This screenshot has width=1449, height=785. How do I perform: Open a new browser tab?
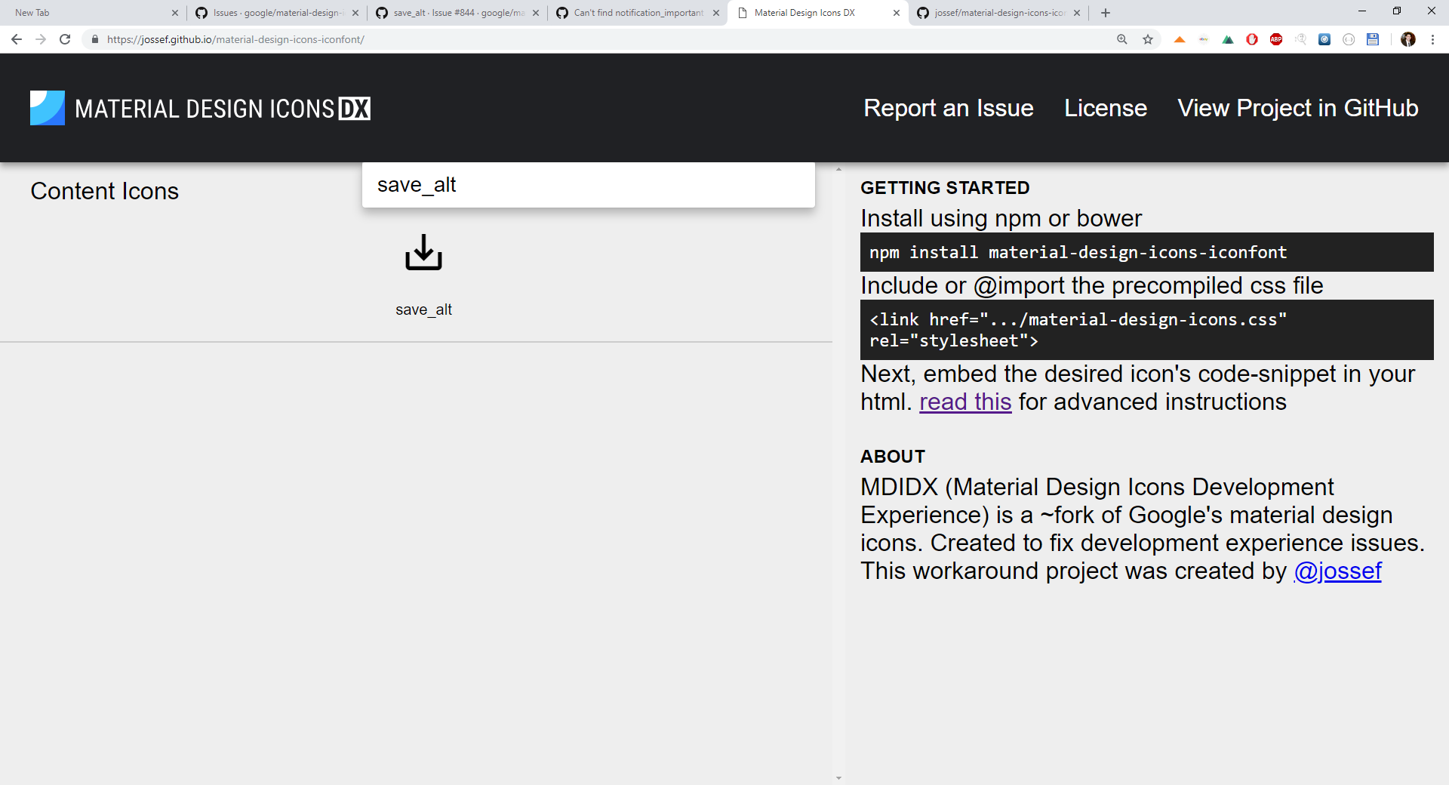(x=1106, y=13)
